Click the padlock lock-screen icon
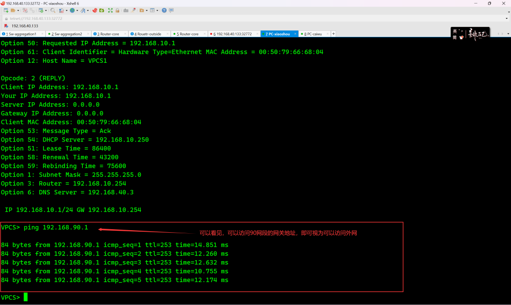 (117, 10)
